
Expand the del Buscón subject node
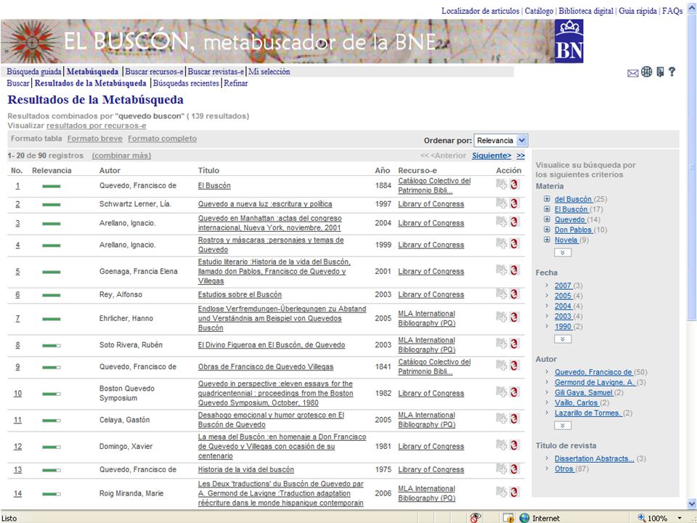click(x=547, y=199)
